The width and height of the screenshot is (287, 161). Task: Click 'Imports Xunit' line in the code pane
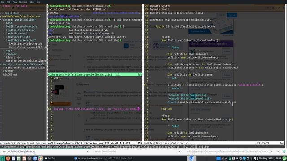(159, 9)
